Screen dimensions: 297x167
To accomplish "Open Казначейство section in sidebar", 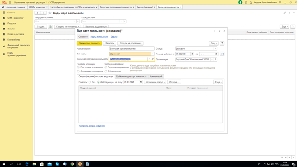I will [x=13, y=40].
